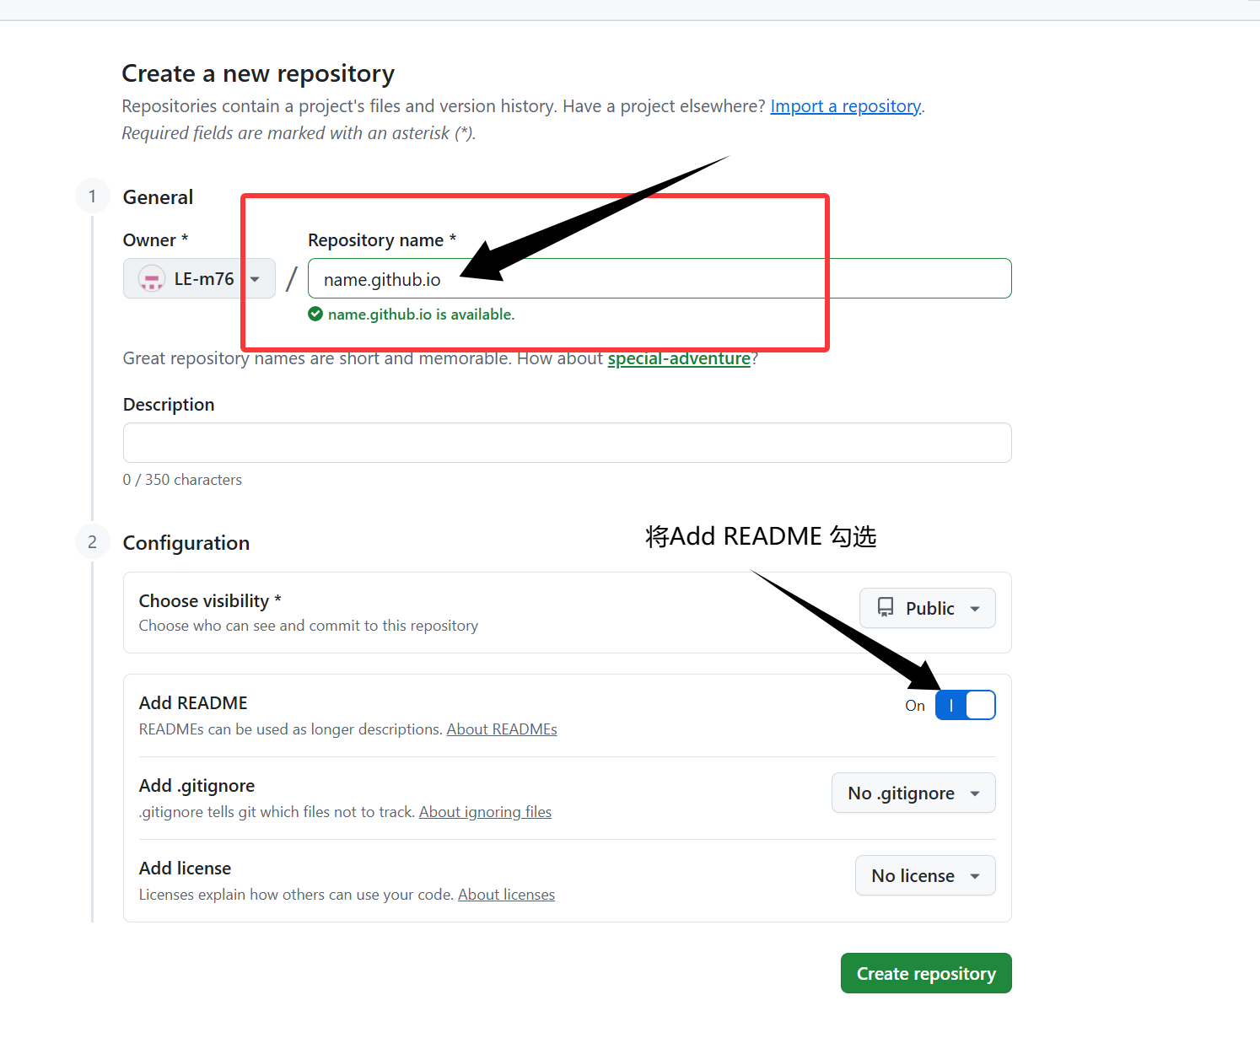Click the Add README heading text
Image resolution: width=1260 pixels, height=1038 pixels.
193,703
